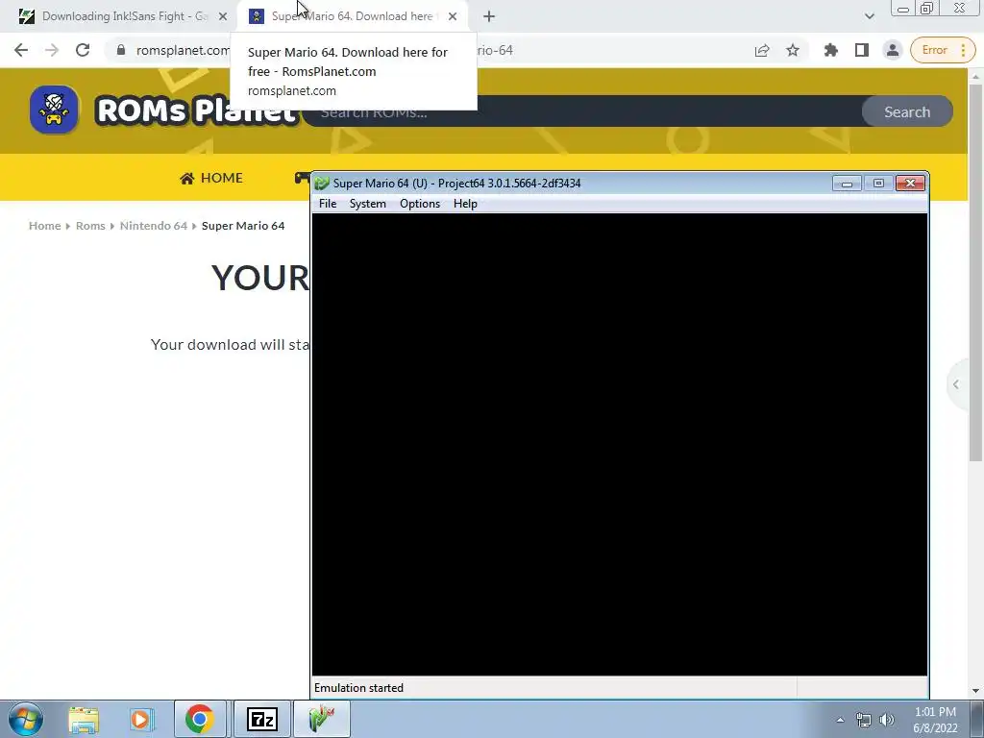This screenshot has width=984, height=738.
Task: Open a new browser tab
Action: pos(489,16)
